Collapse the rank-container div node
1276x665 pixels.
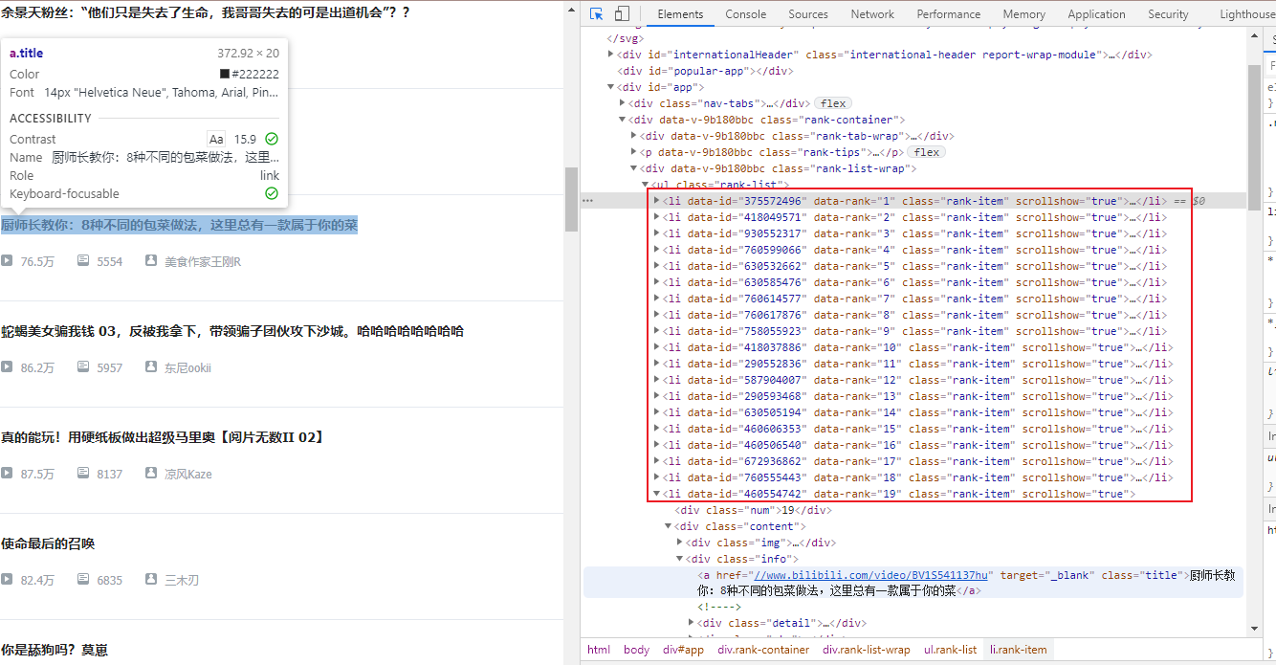(623, 120)
